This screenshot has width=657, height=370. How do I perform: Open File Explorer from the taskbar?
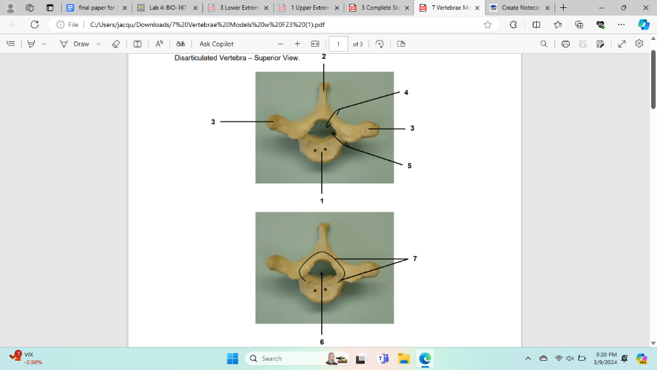(403, 359)
